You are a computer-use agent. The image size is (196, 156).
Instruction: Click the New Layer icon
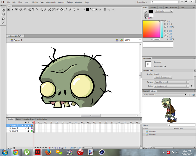[8, 148]
